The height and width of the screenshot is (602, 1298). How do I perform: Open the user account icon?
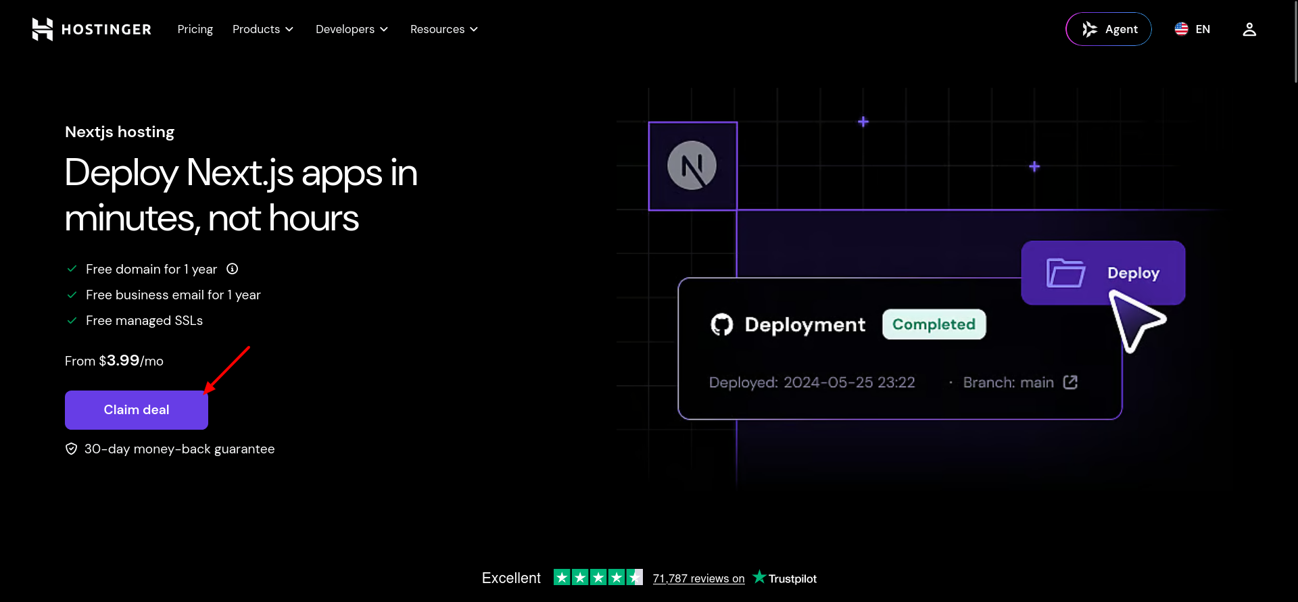tap(1249, 29)
